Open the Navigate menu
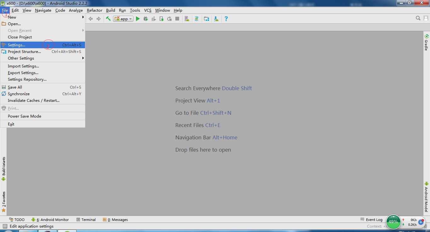 pyautogui.click(x=43, y=10)
